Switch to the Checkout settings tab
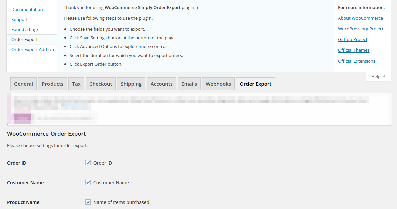Image resolution: width=397 pixels, height=209 pixels. point(101,84)
